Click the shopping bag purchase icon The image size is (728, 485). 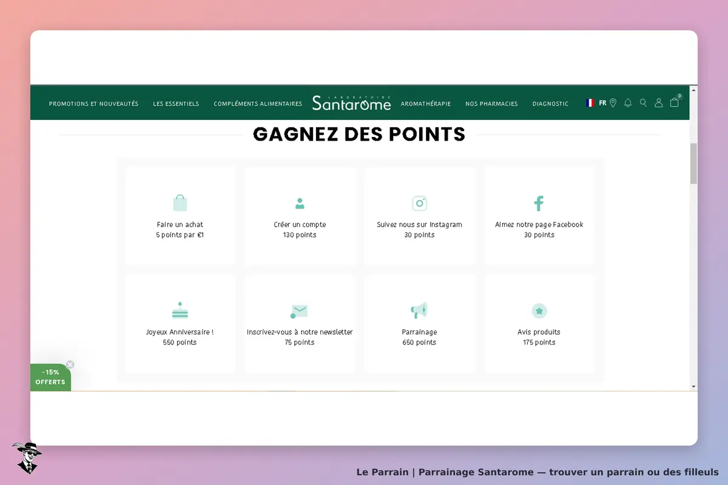pos(180,202)
